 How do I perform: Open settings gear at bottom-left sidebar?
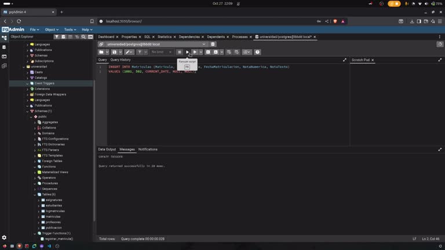point(4,237)
